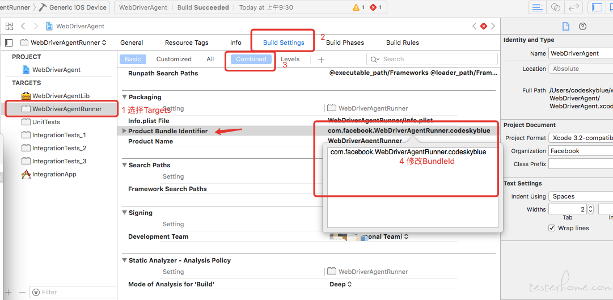Hide the projects and targets list
The height and width of the screenshot is (300, 613).
click(x=9, y=43)
